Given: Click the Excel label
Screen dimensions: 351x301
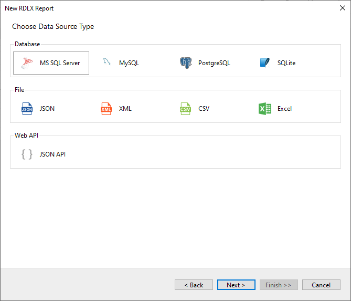Looking at the screenshot, I should click(x=284, y=109).
